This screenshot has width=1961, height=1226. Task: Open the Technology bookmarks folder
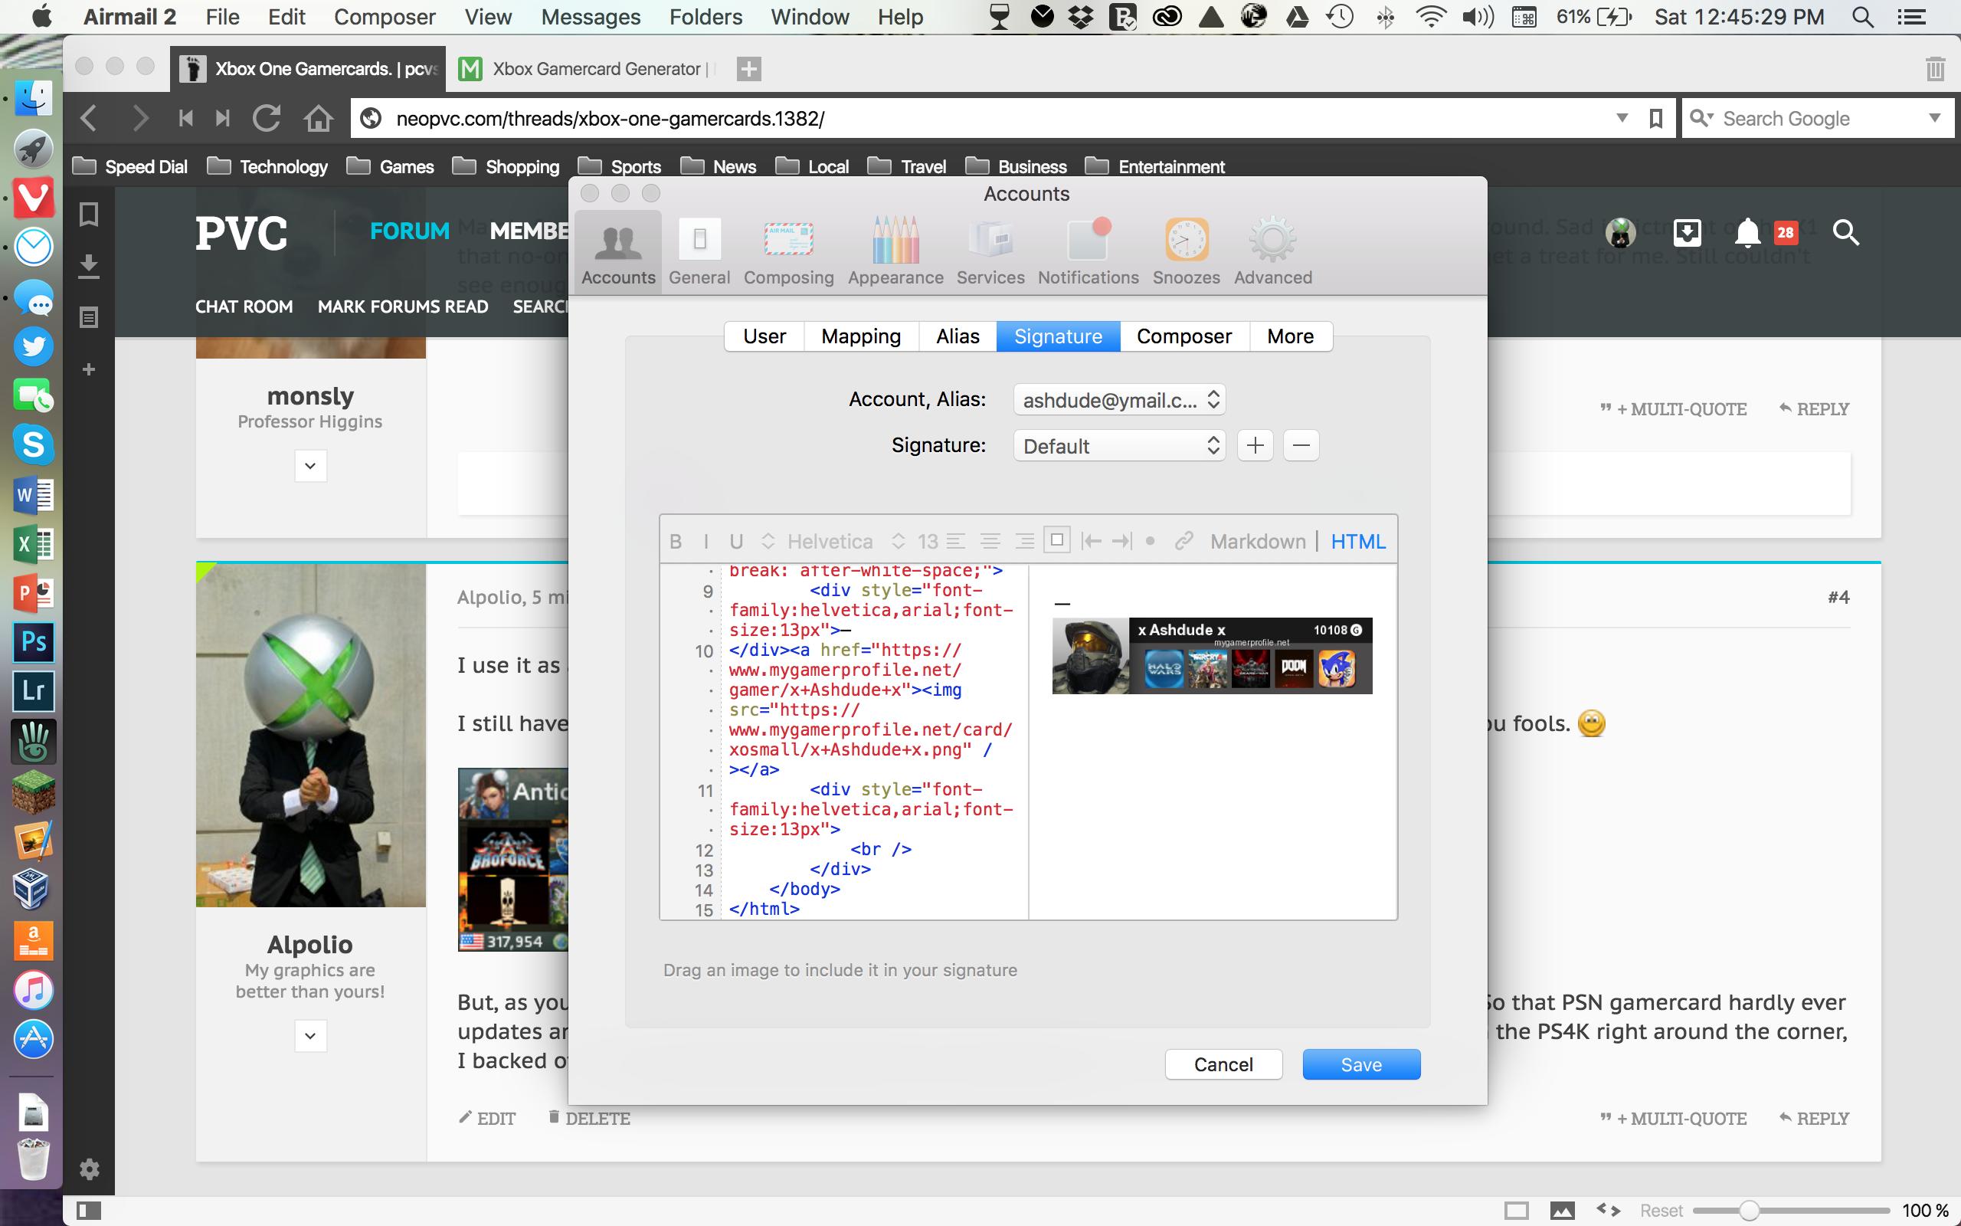click(x=267, y=166)
